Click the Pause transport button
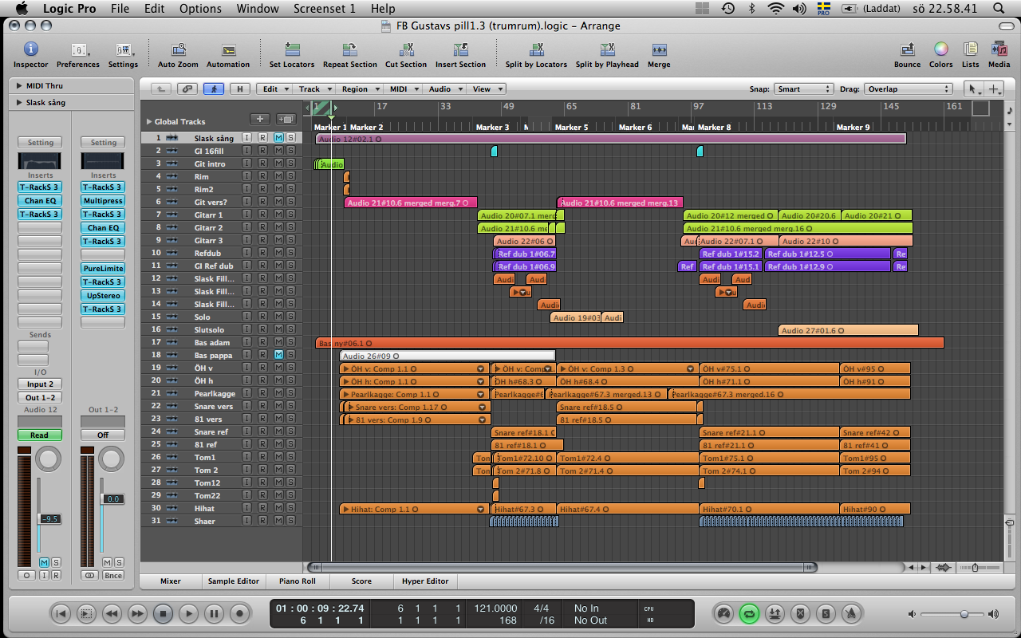The height and width of the screenshot is (638, 1021). click(x=214, y=614)
